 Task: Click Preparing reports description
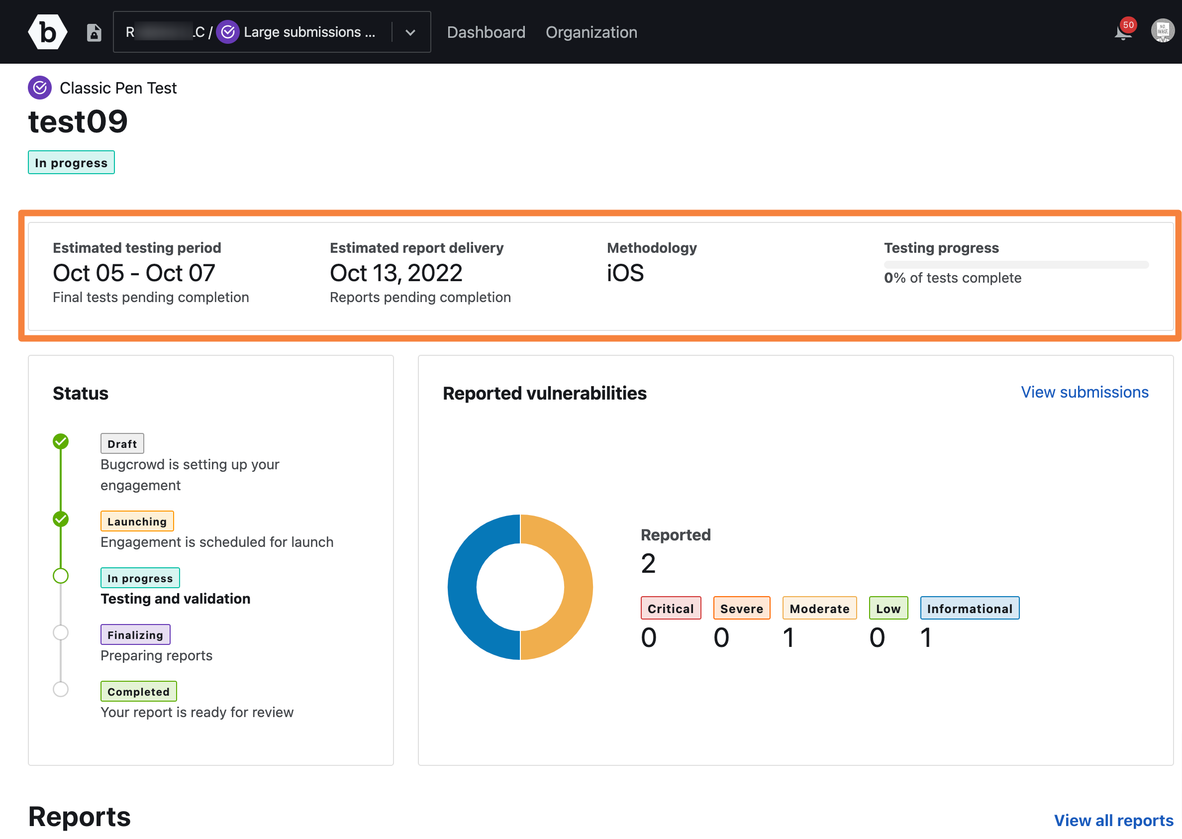click(157, 655)
